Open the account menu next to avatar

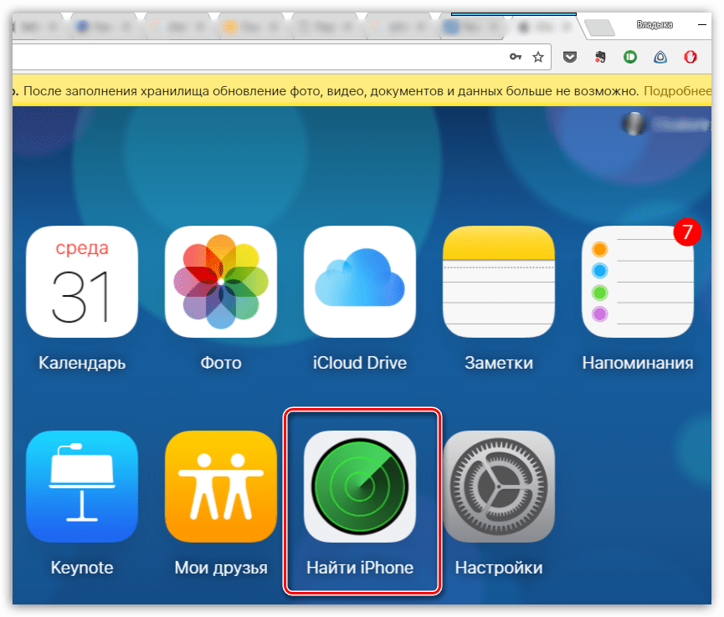[x=670, y=124]
